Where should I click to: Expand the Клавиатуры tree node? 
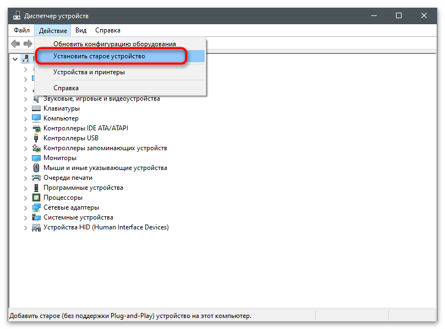(x=25, y=108)
